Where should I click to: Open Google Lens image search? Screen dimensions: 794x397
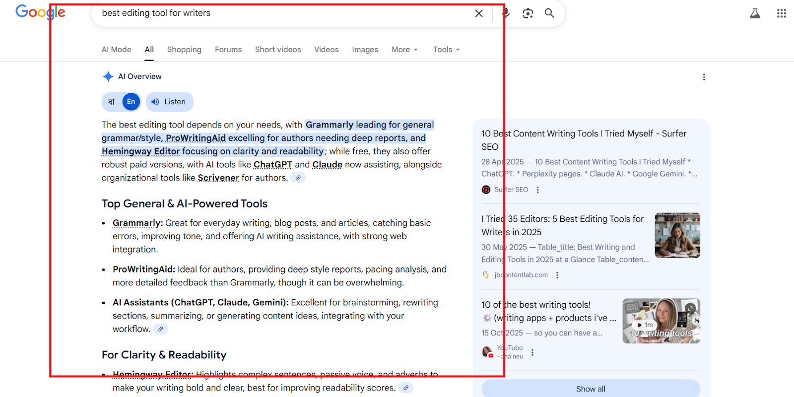528,13
